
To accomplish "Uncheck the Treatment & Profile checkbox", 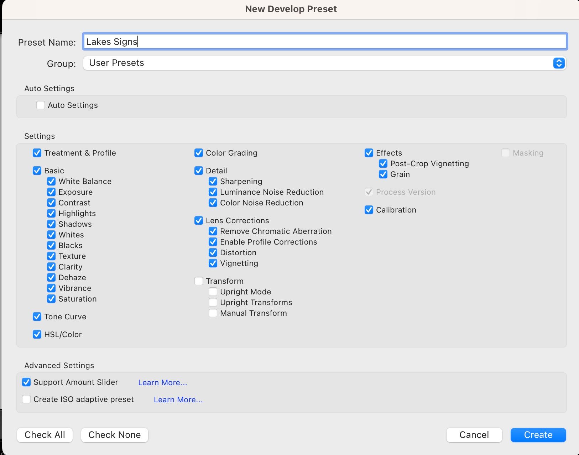I will pos(37,153).
